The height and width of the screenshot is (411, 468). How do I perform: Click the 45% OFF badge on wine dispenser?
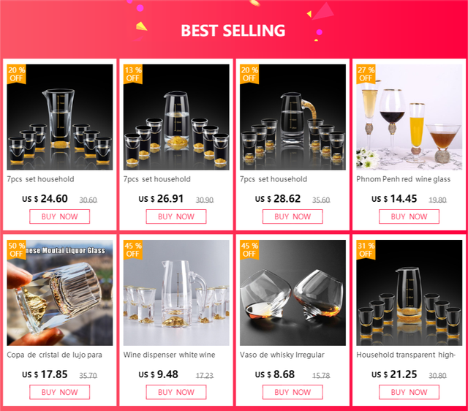pyautogui.click(x=133, y=250)
